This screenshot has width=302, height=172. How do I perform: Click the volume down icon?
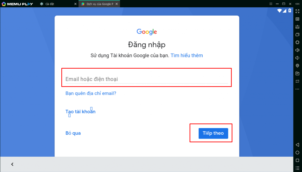coord(297,58)
